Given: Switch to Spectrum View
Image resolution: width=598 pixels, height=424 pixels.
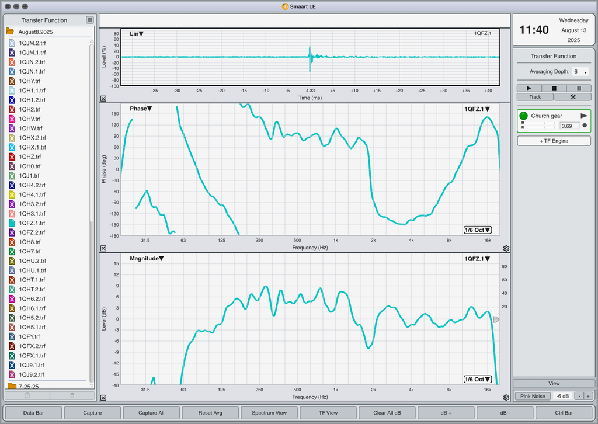Looking at the screenshot, I should [269, 412].
